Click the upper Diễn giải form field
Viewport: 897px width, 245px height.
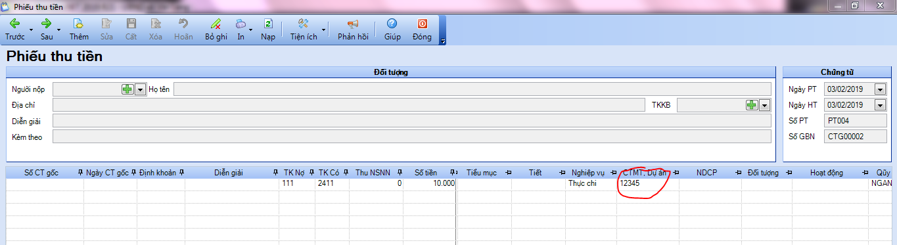click(411, 121)
